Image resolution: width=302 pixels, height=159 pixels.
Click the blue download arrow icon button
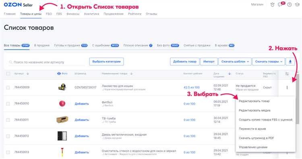tap(290, 62)
